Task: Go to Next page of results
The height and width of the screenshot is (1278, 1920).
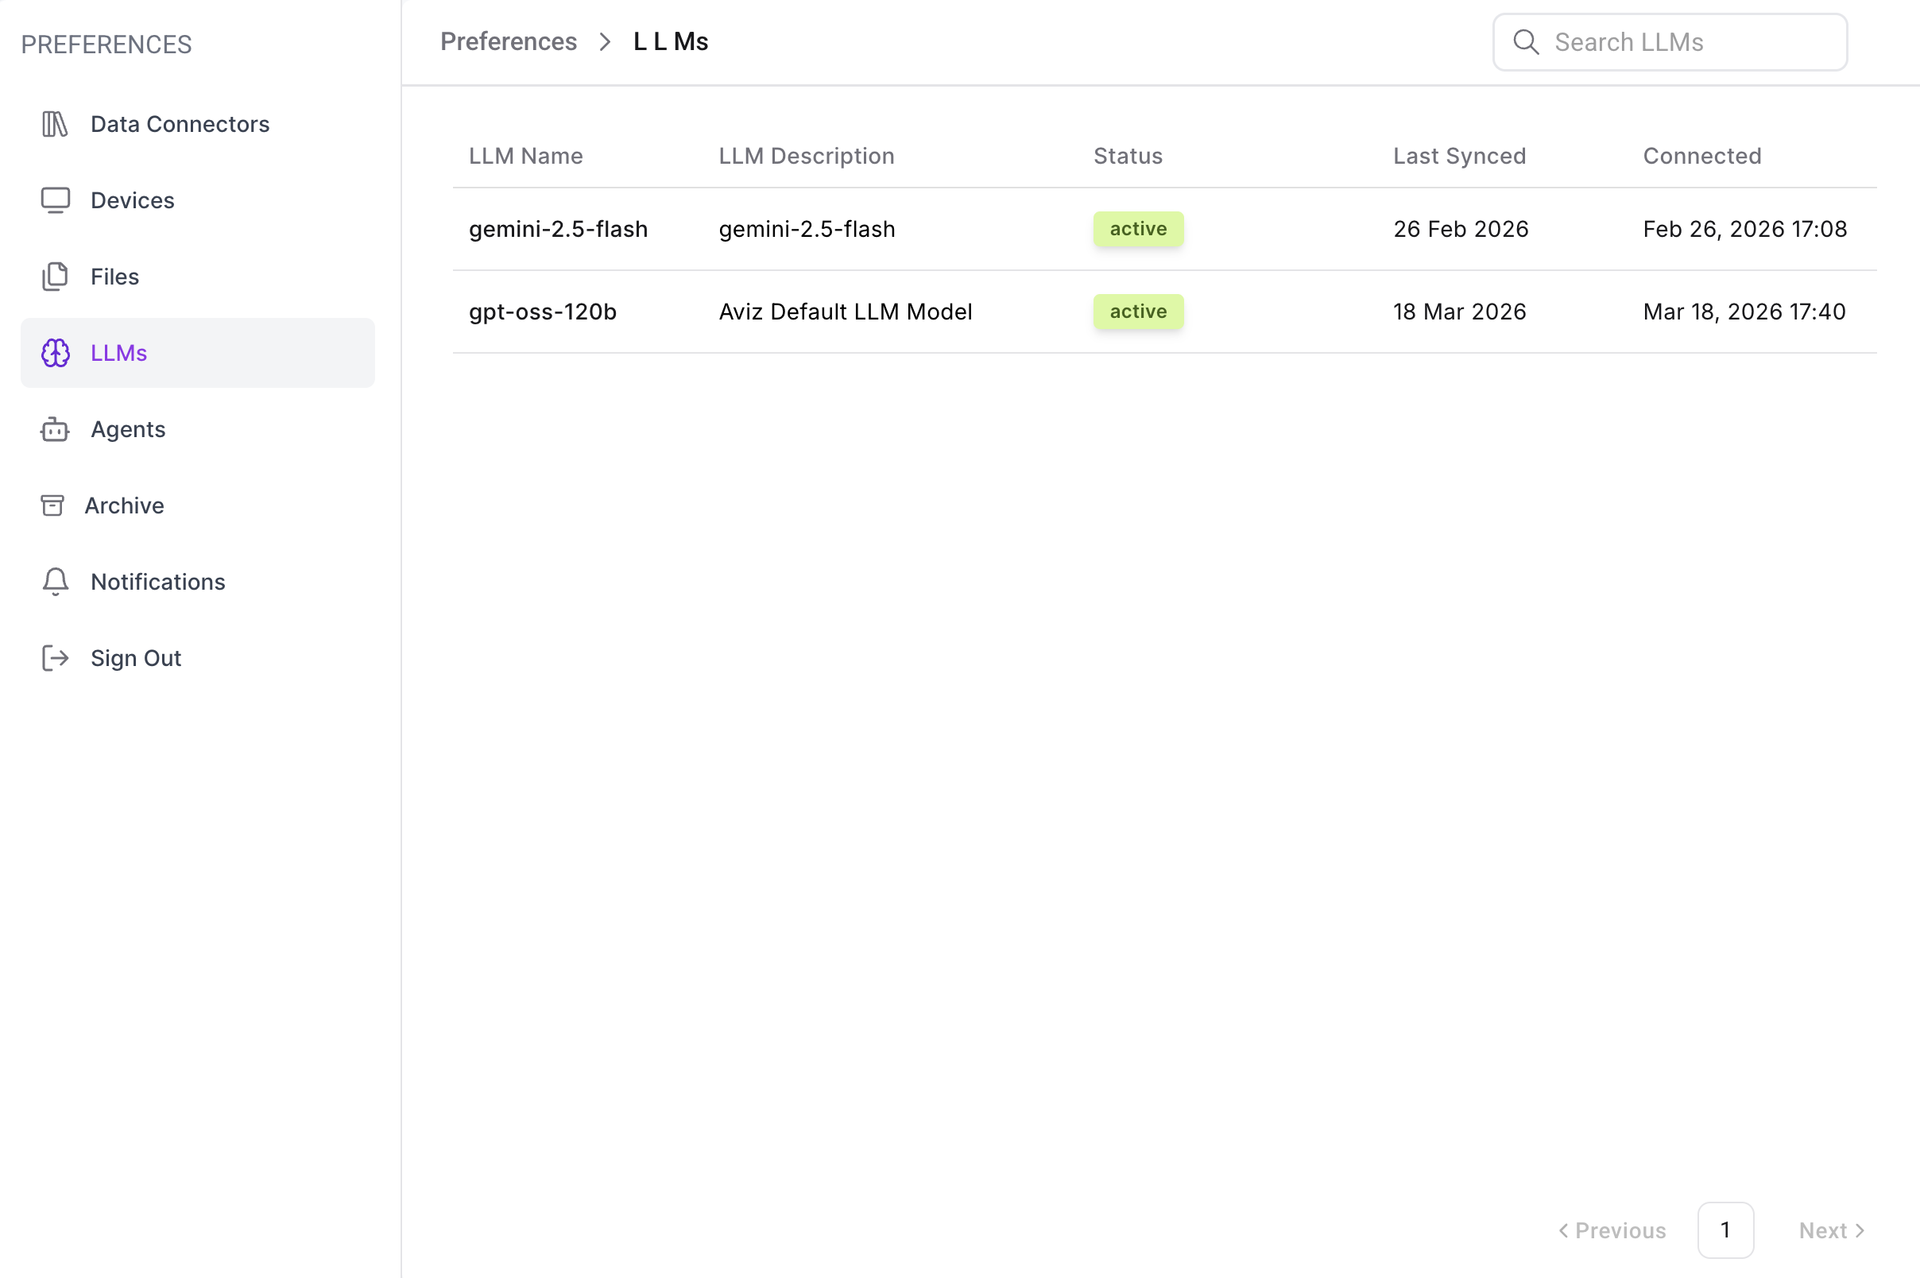Action: [1830, 1230]
